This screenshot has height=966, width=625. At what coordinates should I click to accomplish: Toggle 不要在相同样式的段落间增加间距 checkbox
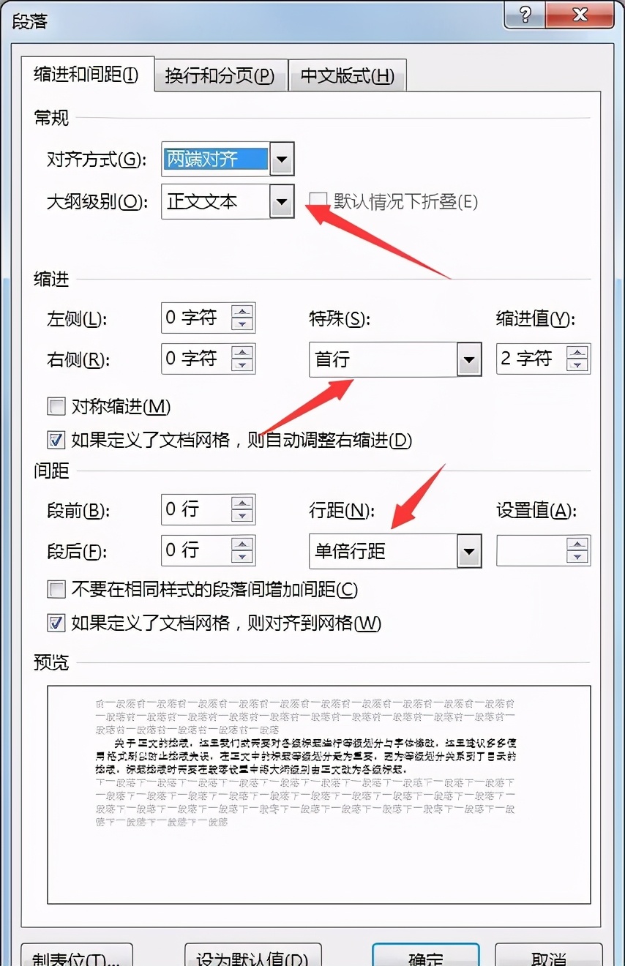tap(56, 589)
